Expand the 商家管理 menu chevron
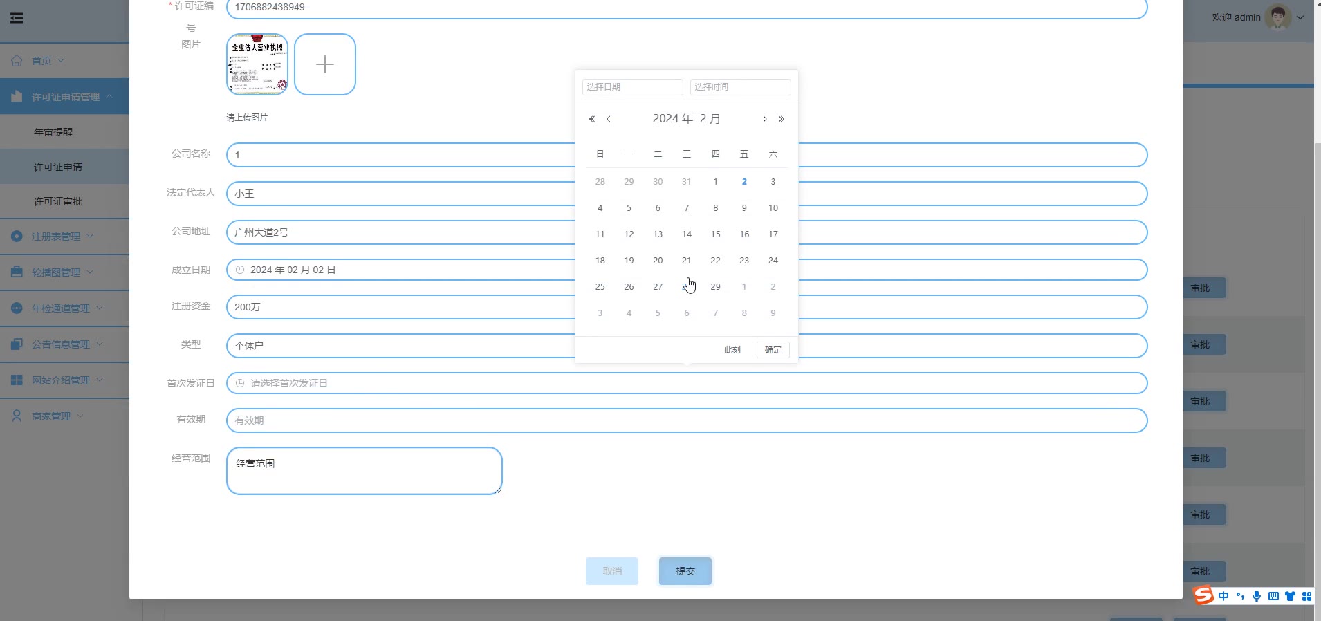Screen dimensions: 1321x621 click(80, 416)
